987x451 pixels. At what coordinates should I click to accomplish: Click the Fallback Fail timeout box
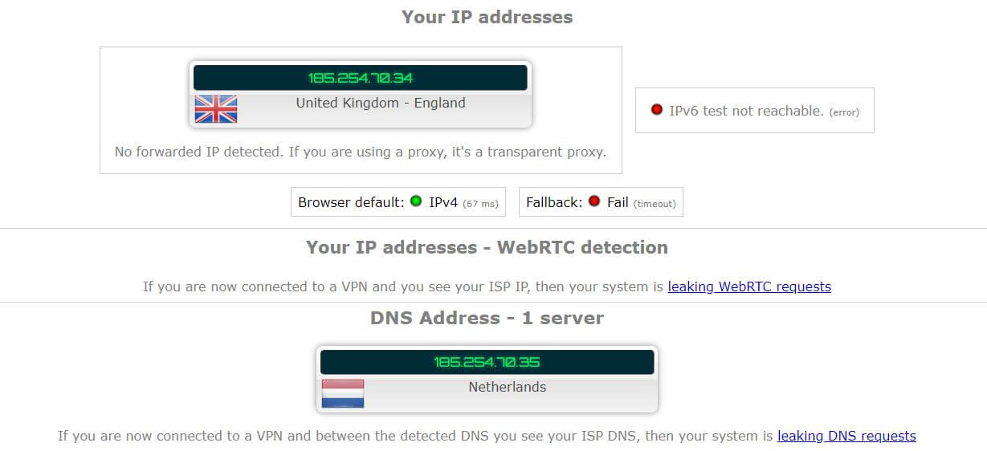[x=601, y=202]
